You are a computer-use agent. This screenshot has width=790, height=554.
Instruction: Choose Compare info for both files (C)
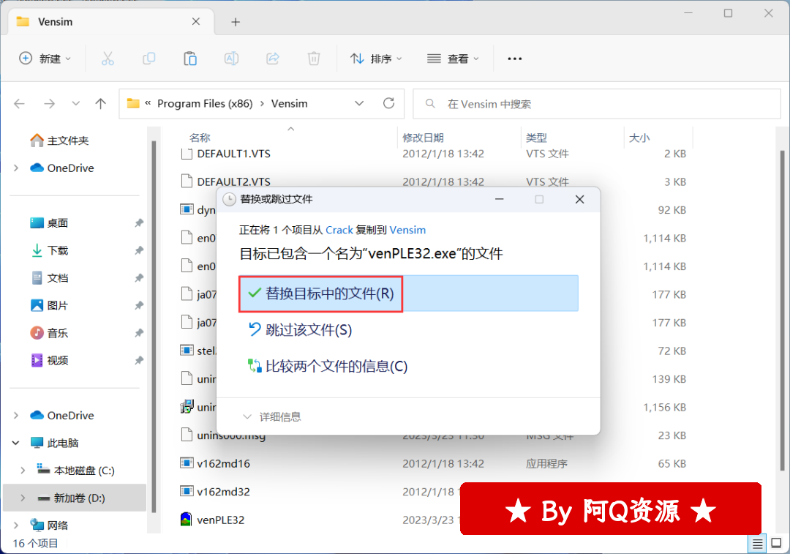coord(328,367)
